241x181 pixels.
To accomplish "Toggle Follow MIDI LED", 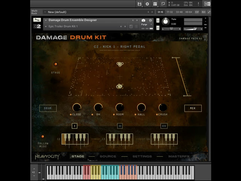I will coord(43,137).
